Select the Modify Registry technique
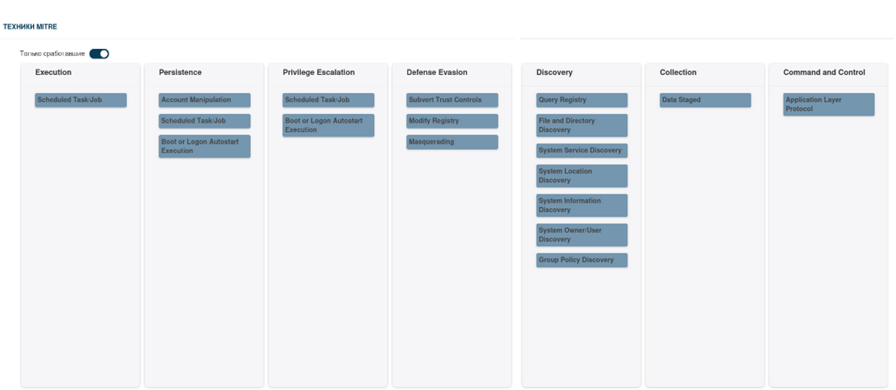The image size is (896, 390). [x=452, y=121]
